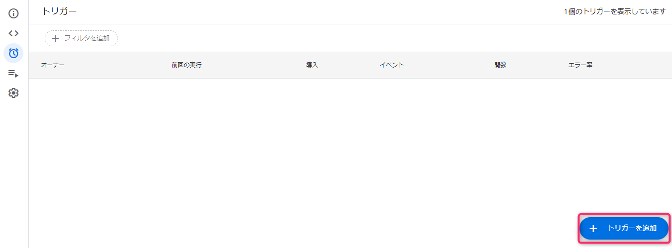Click the plus icon on トリガーを追加 button

click(x=593, y=229)
